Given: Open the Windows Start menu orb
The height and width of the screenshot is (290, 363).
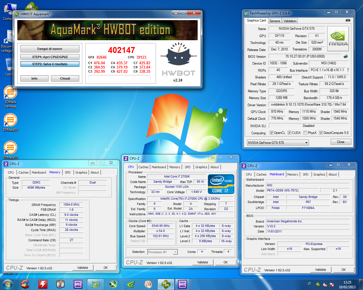Looking at the screenshot, I should (x=8, y=284).
